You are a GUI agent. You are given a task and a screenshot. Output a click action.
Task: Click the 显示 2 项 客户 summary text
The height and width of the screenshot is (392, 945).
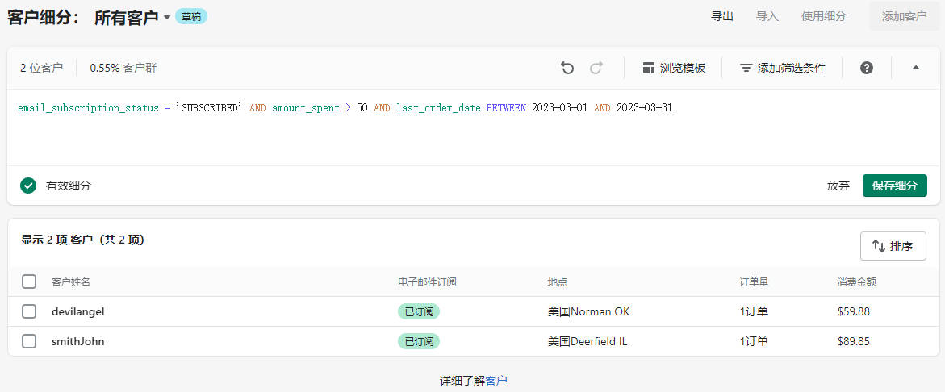click(82, 240)
